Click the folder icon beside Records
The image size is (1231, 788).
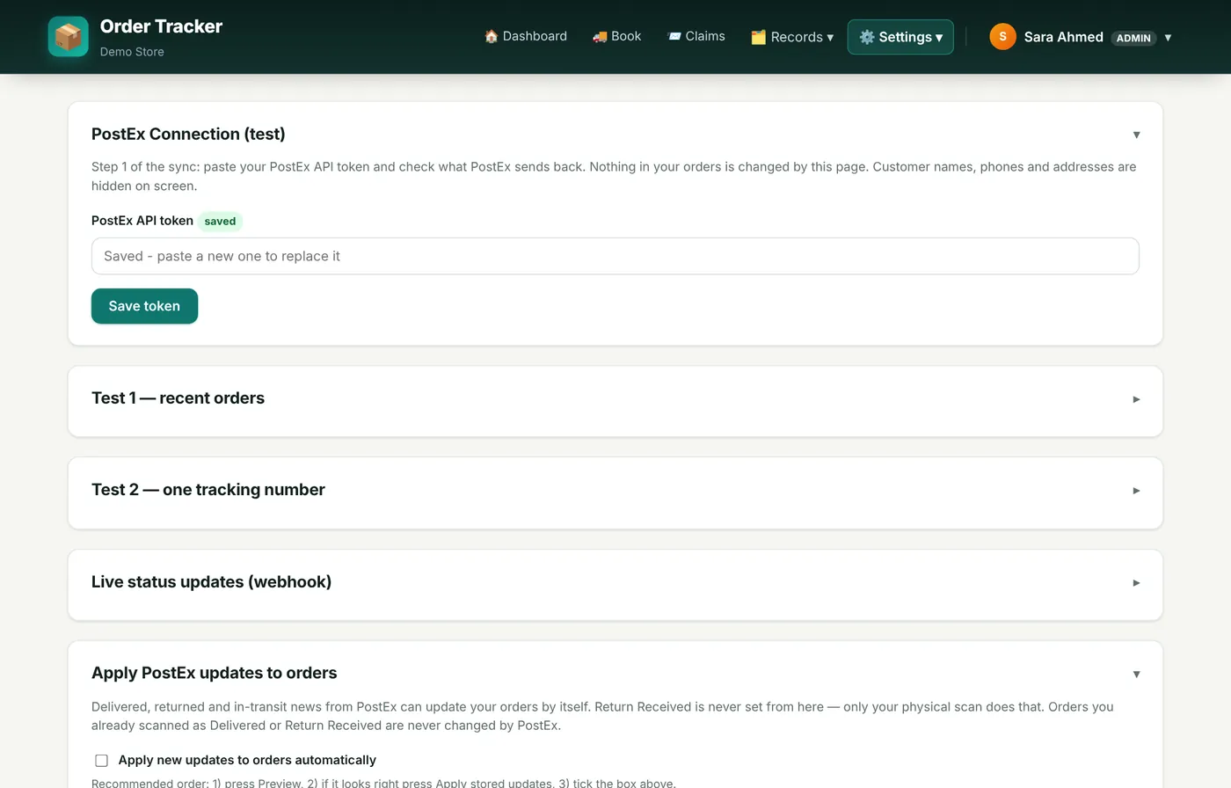click(758, 37)
